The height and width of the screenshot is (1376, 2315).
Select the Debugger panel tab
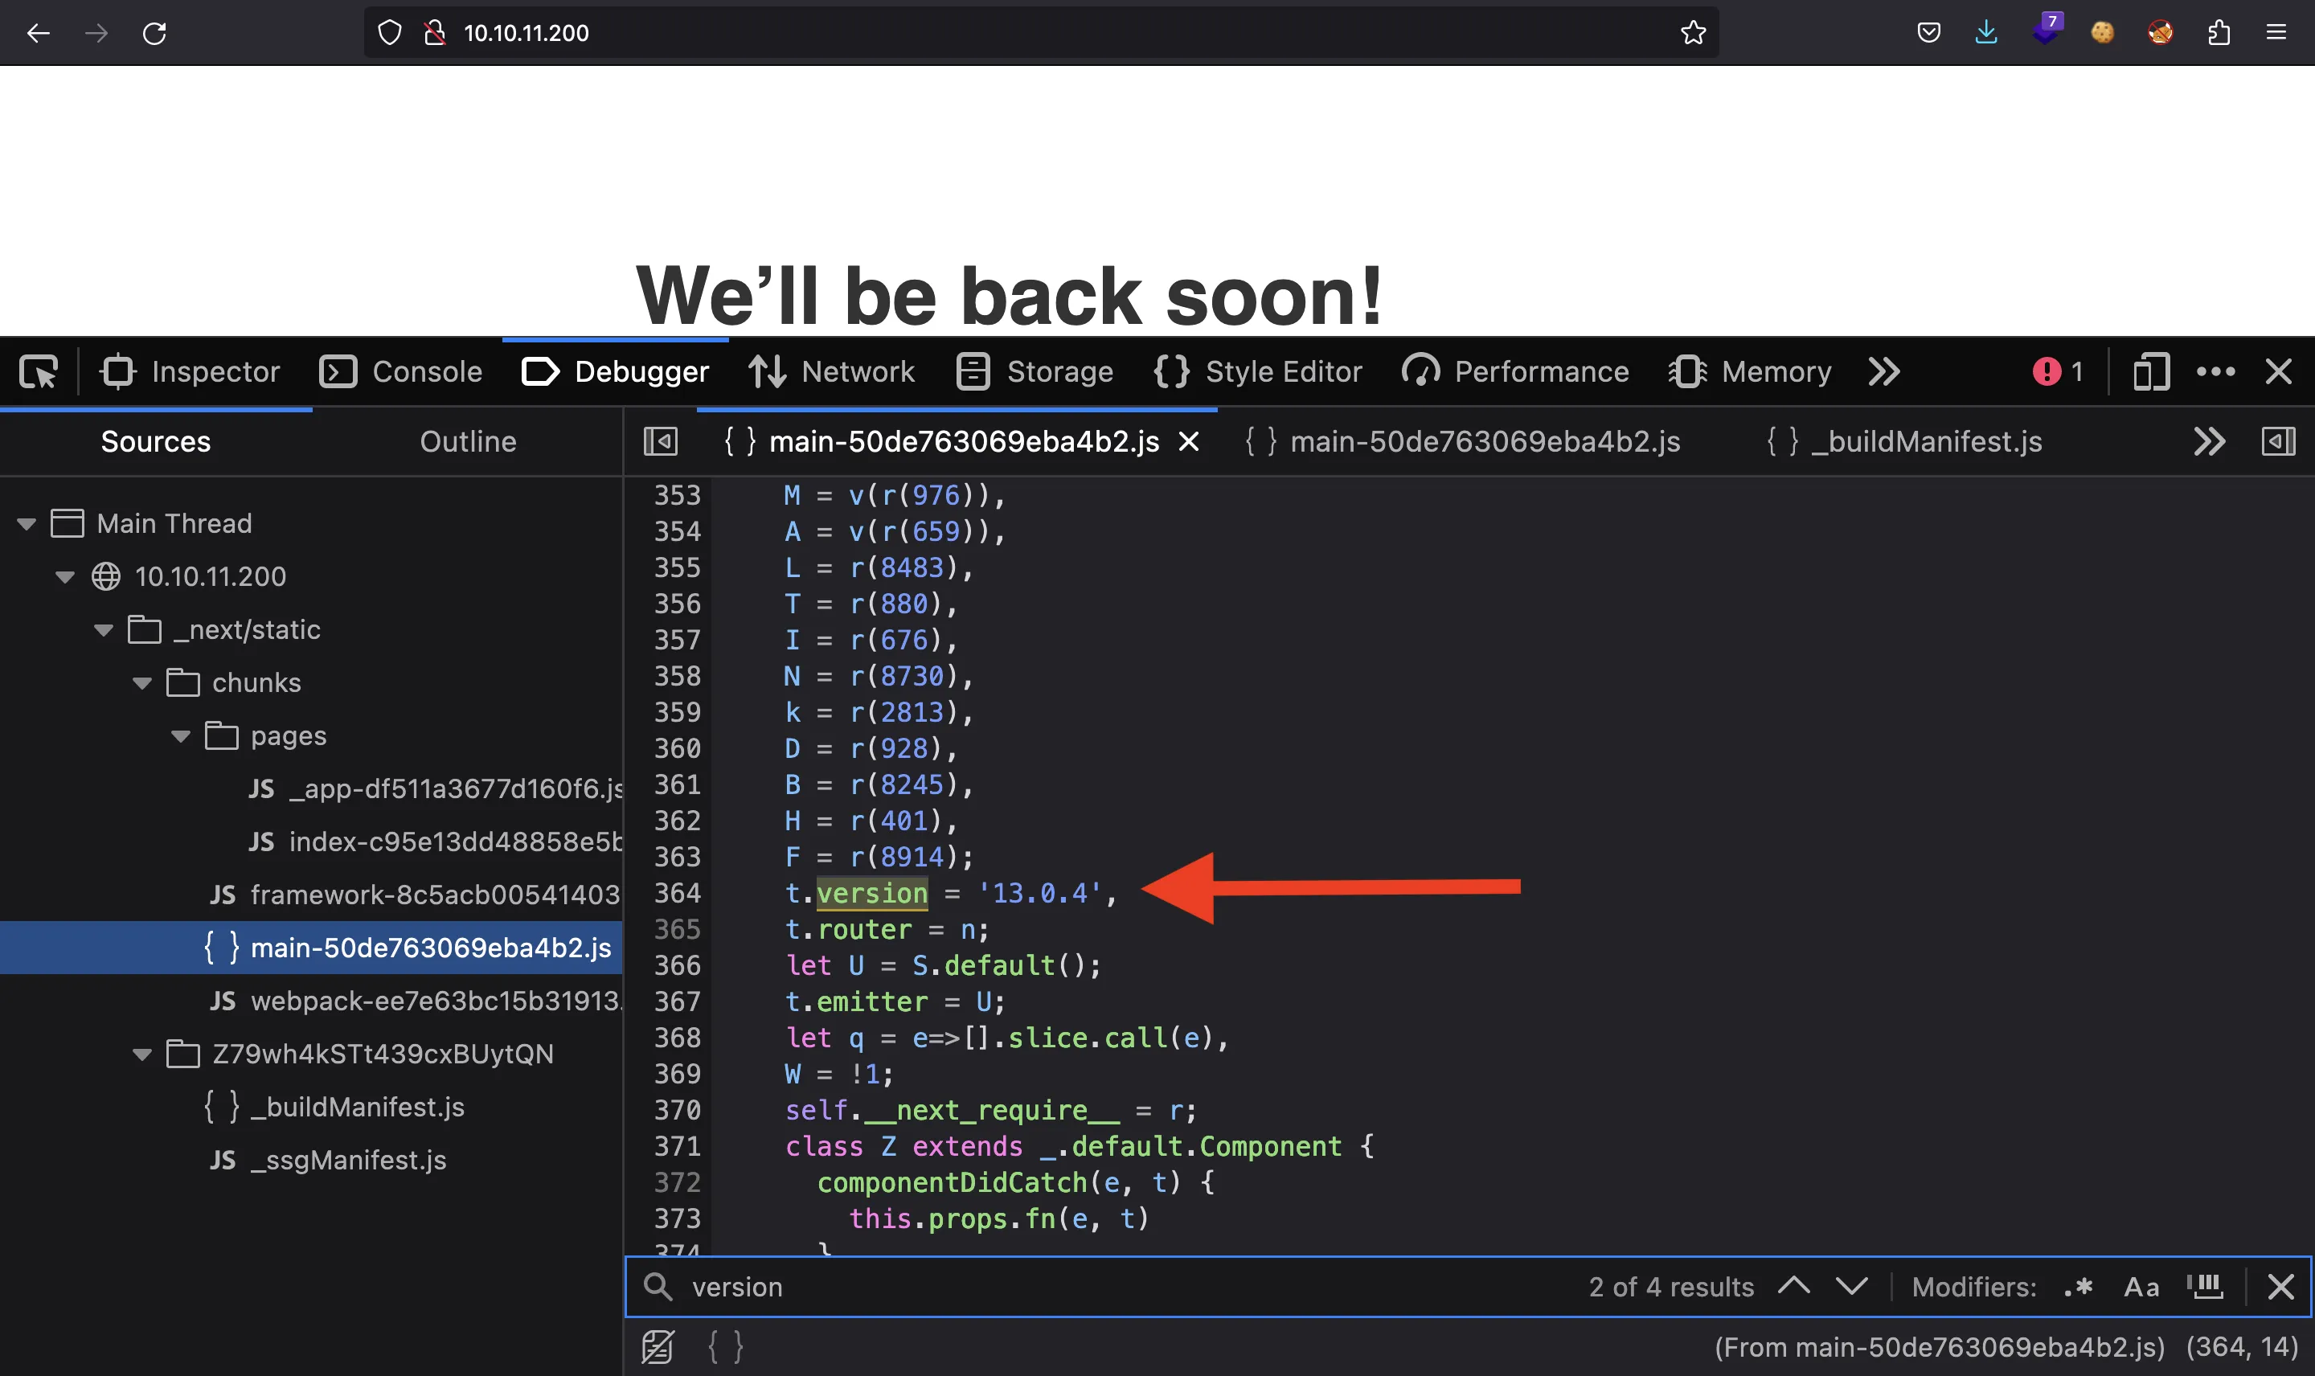point(616,372)
